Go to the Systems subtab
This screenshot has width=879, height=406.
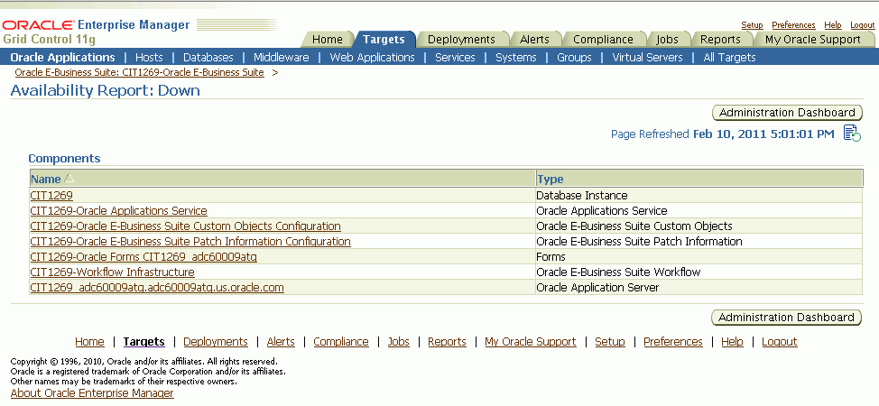[515, 57]
